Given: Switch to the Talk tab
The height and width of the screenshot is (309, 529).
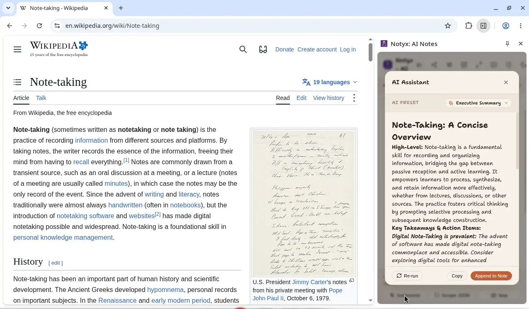Looking at the screenshot, I should (41, 98).
